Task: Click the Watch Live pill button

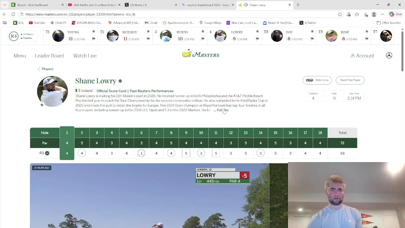Action: pyautogui.click(x=317, y=80)
